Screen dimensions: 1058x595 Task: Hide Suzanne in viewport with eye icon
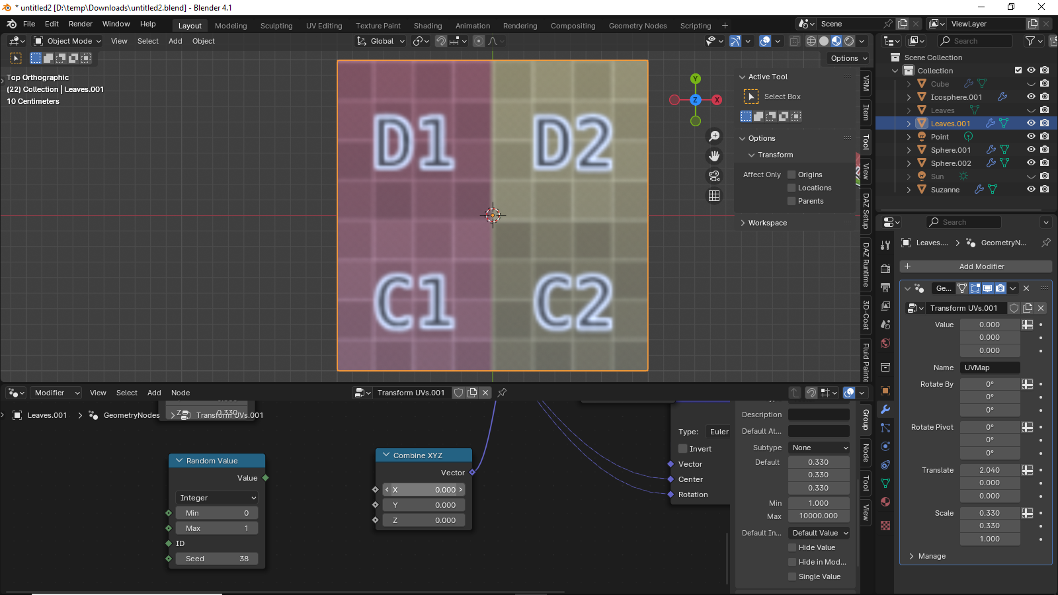(1031, 189)
